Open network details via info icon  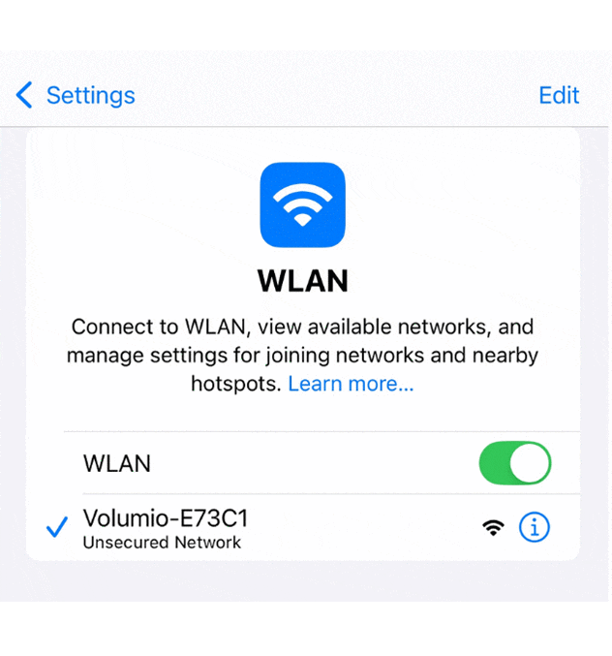tap(535, 527)
